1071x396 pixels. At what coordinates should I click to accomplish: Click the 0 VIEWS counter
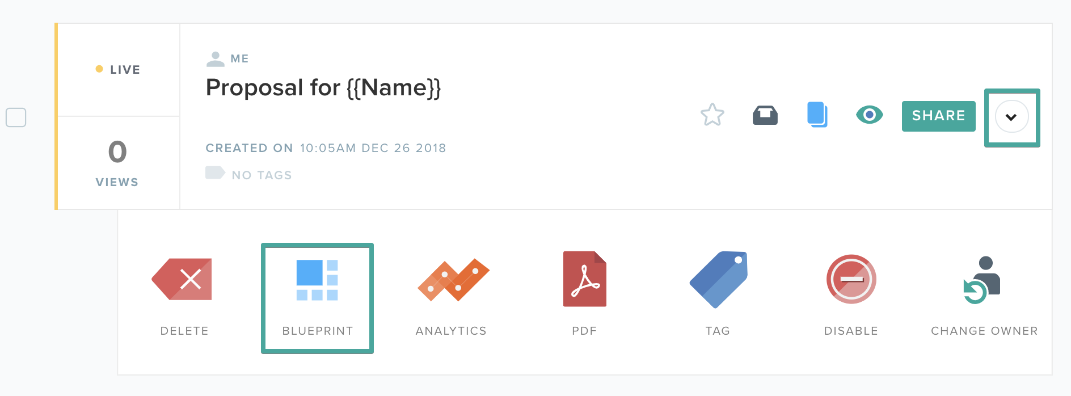click(x=117, y=163)
